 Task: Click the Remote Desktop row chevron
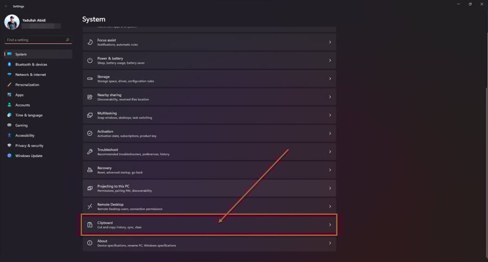330,207
